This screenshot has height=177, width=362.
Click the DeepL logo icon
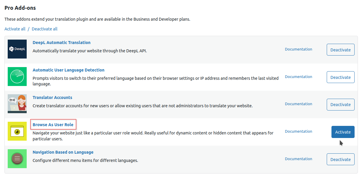tap(17, 49)
